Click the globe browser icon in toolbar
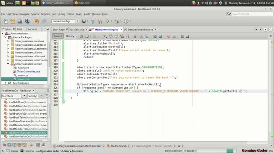The image size is (274, 154). pos(84,21)
